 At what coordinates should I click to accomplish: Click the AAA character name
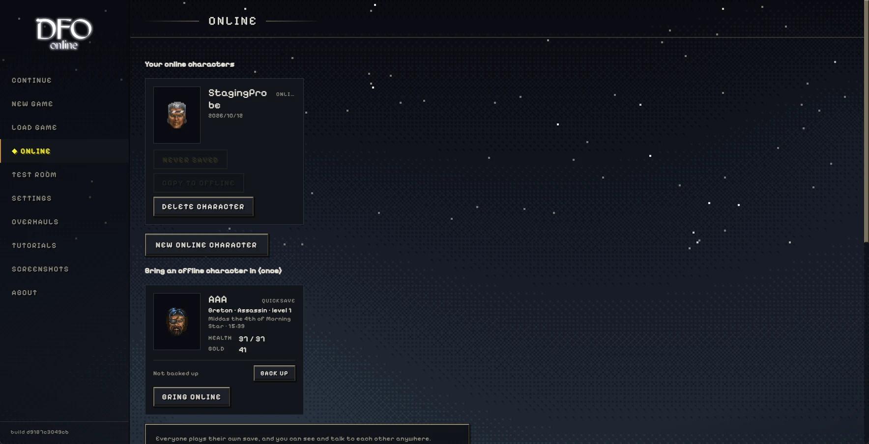coord(218,299)
